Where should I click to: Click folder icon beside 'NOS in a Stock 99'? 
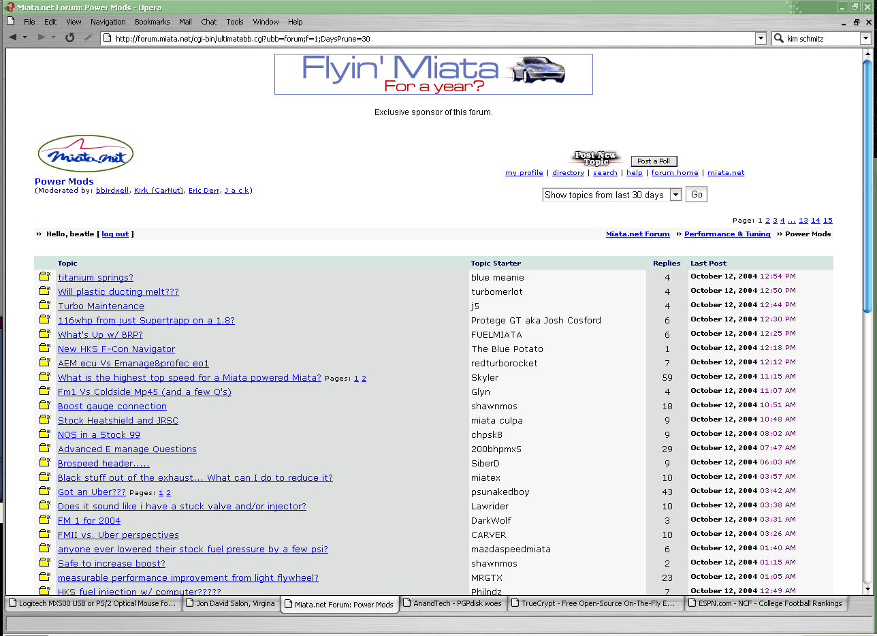pos(45,434)
